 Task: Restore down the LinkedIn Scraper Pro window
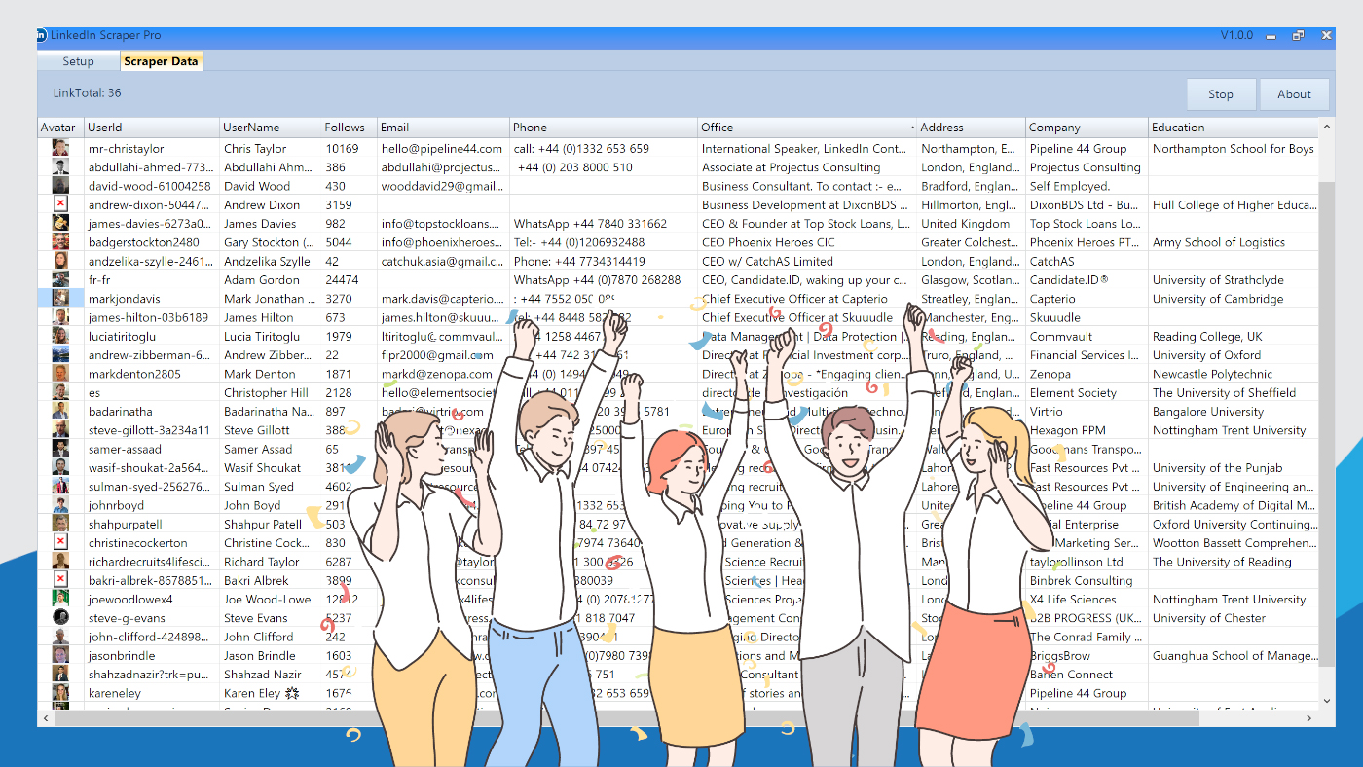(1299, 35)
